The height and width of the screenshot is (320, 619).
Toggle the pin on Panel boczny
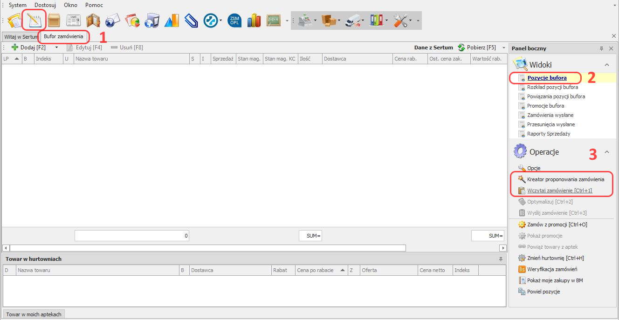(x=601, y=48)
